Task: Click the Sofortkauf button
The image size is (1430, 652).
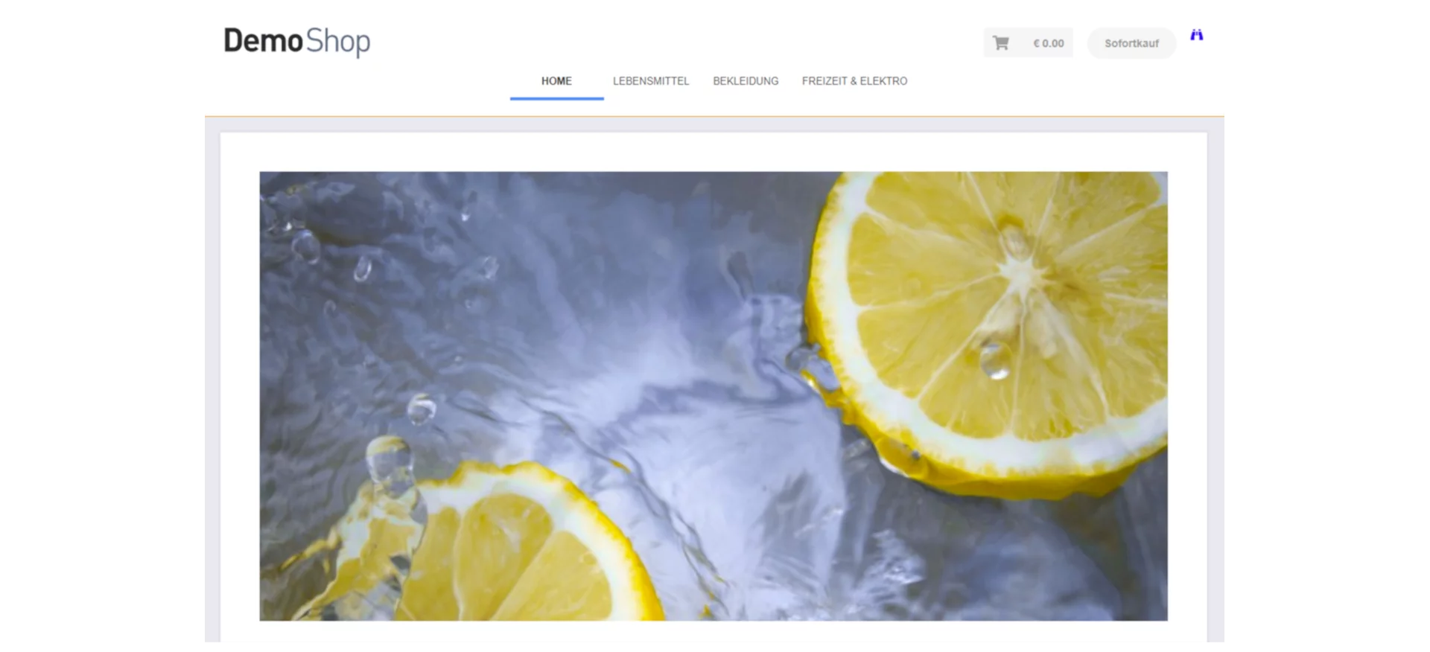Action: point(1131,43)
